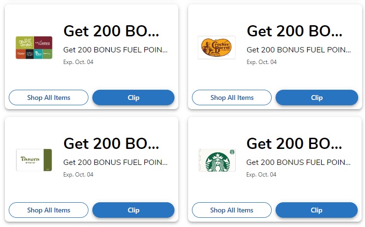Open the Panera Bread gift card image

coord(34,160)
